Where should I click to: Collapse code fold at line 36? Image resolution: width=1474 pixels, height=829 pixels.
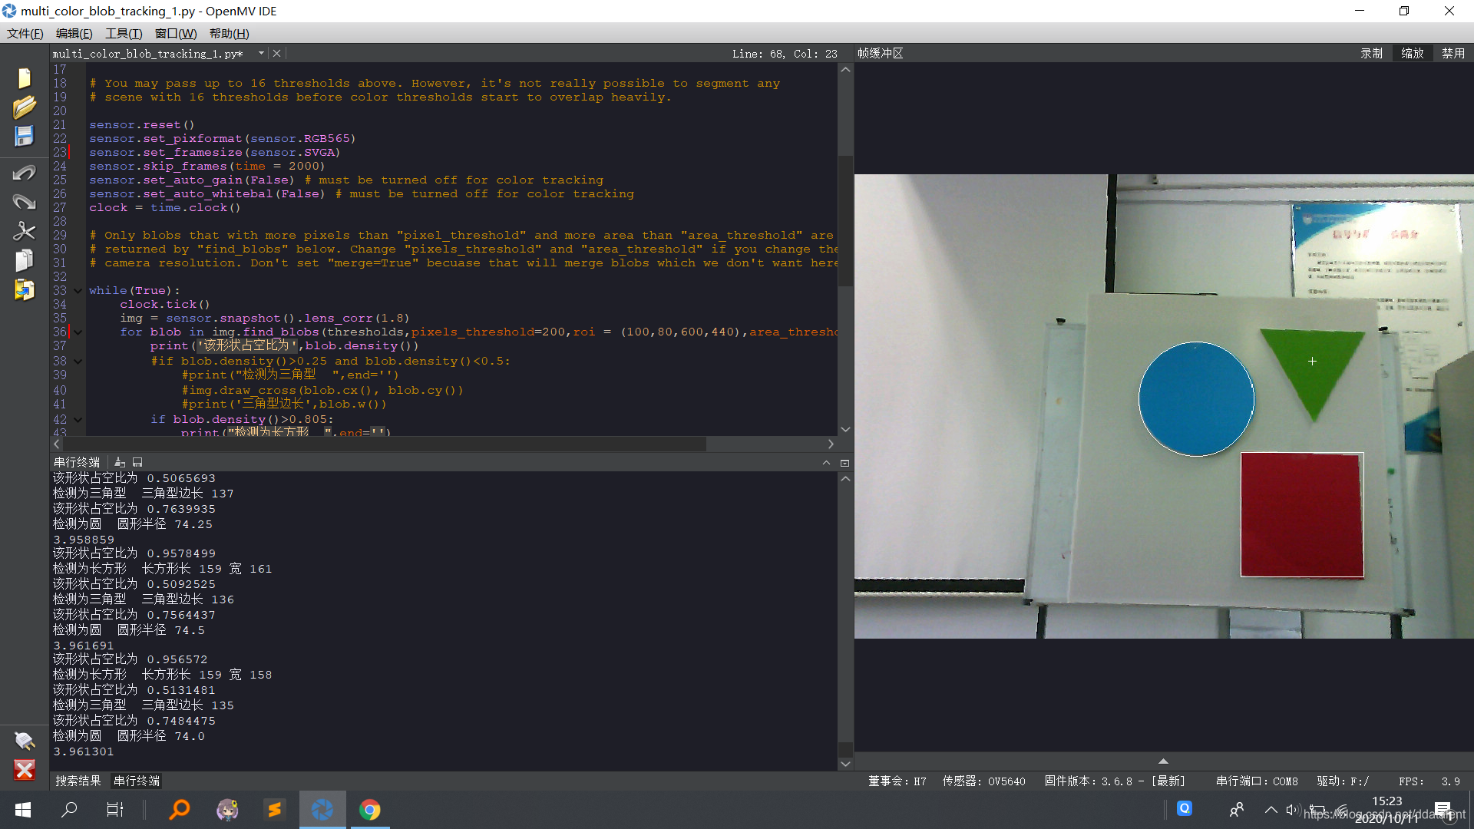pos(78,332)
